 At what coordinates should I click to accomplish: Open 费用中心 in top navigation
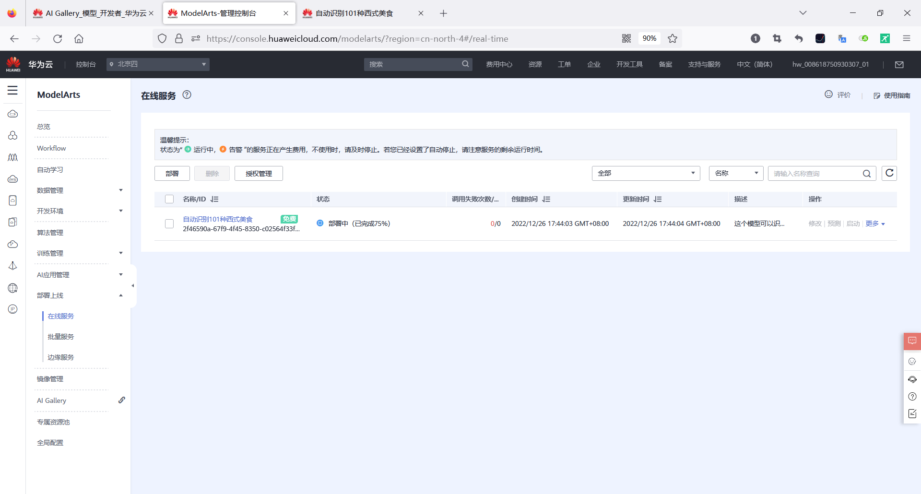click(x=499, y=64)
